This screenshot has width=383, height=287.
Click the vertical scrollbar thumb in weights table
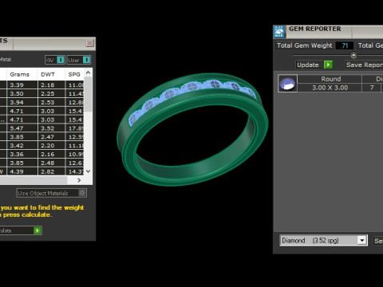pos(89,94)
